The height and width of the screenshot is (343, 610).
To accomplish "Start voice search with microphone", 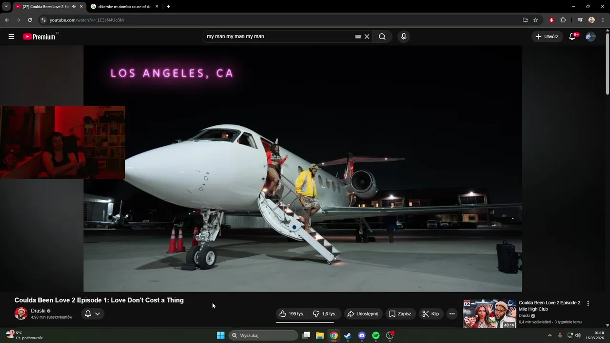I will pyautogui.click(x=404, y=37).
